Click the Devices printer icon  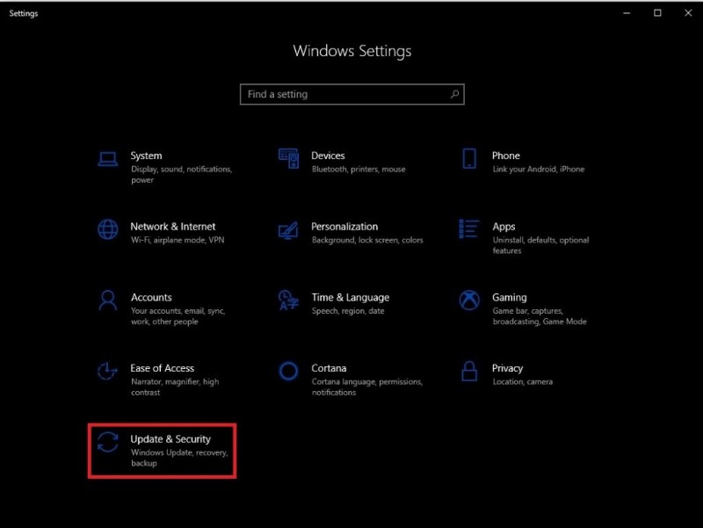pos(287,158)
